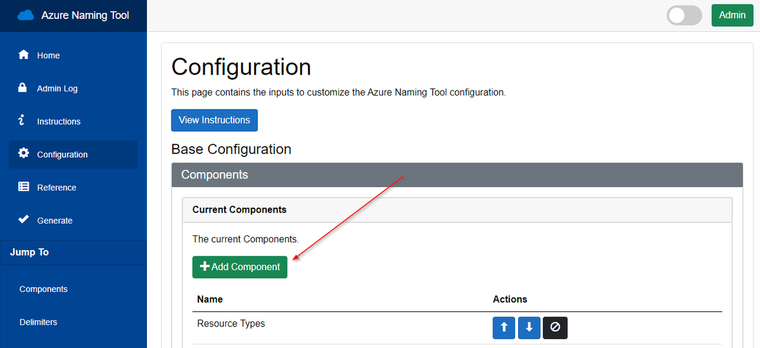Click the Add Component button
This screenshot has width=760, height=348.
(x=240, y=267)
